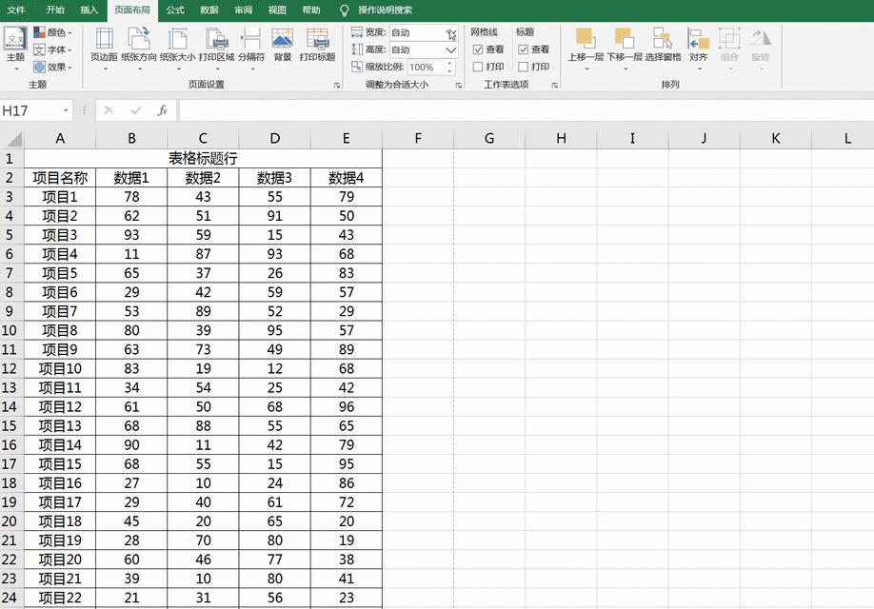Open paper Orientation (纸张方向) options
The image size is (874, 609).
pyautogui.click(x=139, y=48)
